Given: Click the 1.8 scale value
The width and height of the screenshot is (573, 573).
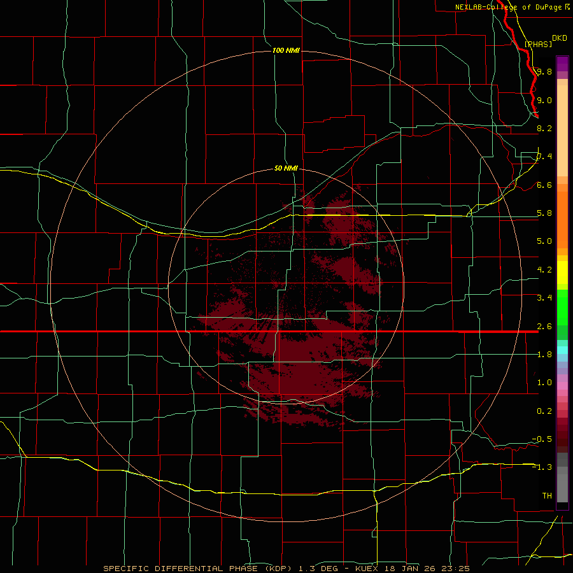Looking at the screenshot, I should (x=544, y=355).
